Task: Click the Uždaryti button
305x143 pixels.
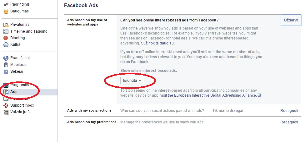Action: click(x=291, y=20)
